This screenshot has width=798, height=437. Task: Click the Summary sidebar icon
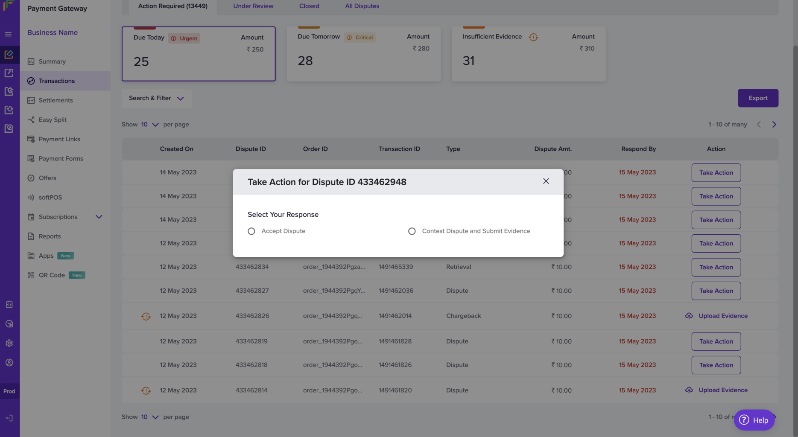point(31,61)
